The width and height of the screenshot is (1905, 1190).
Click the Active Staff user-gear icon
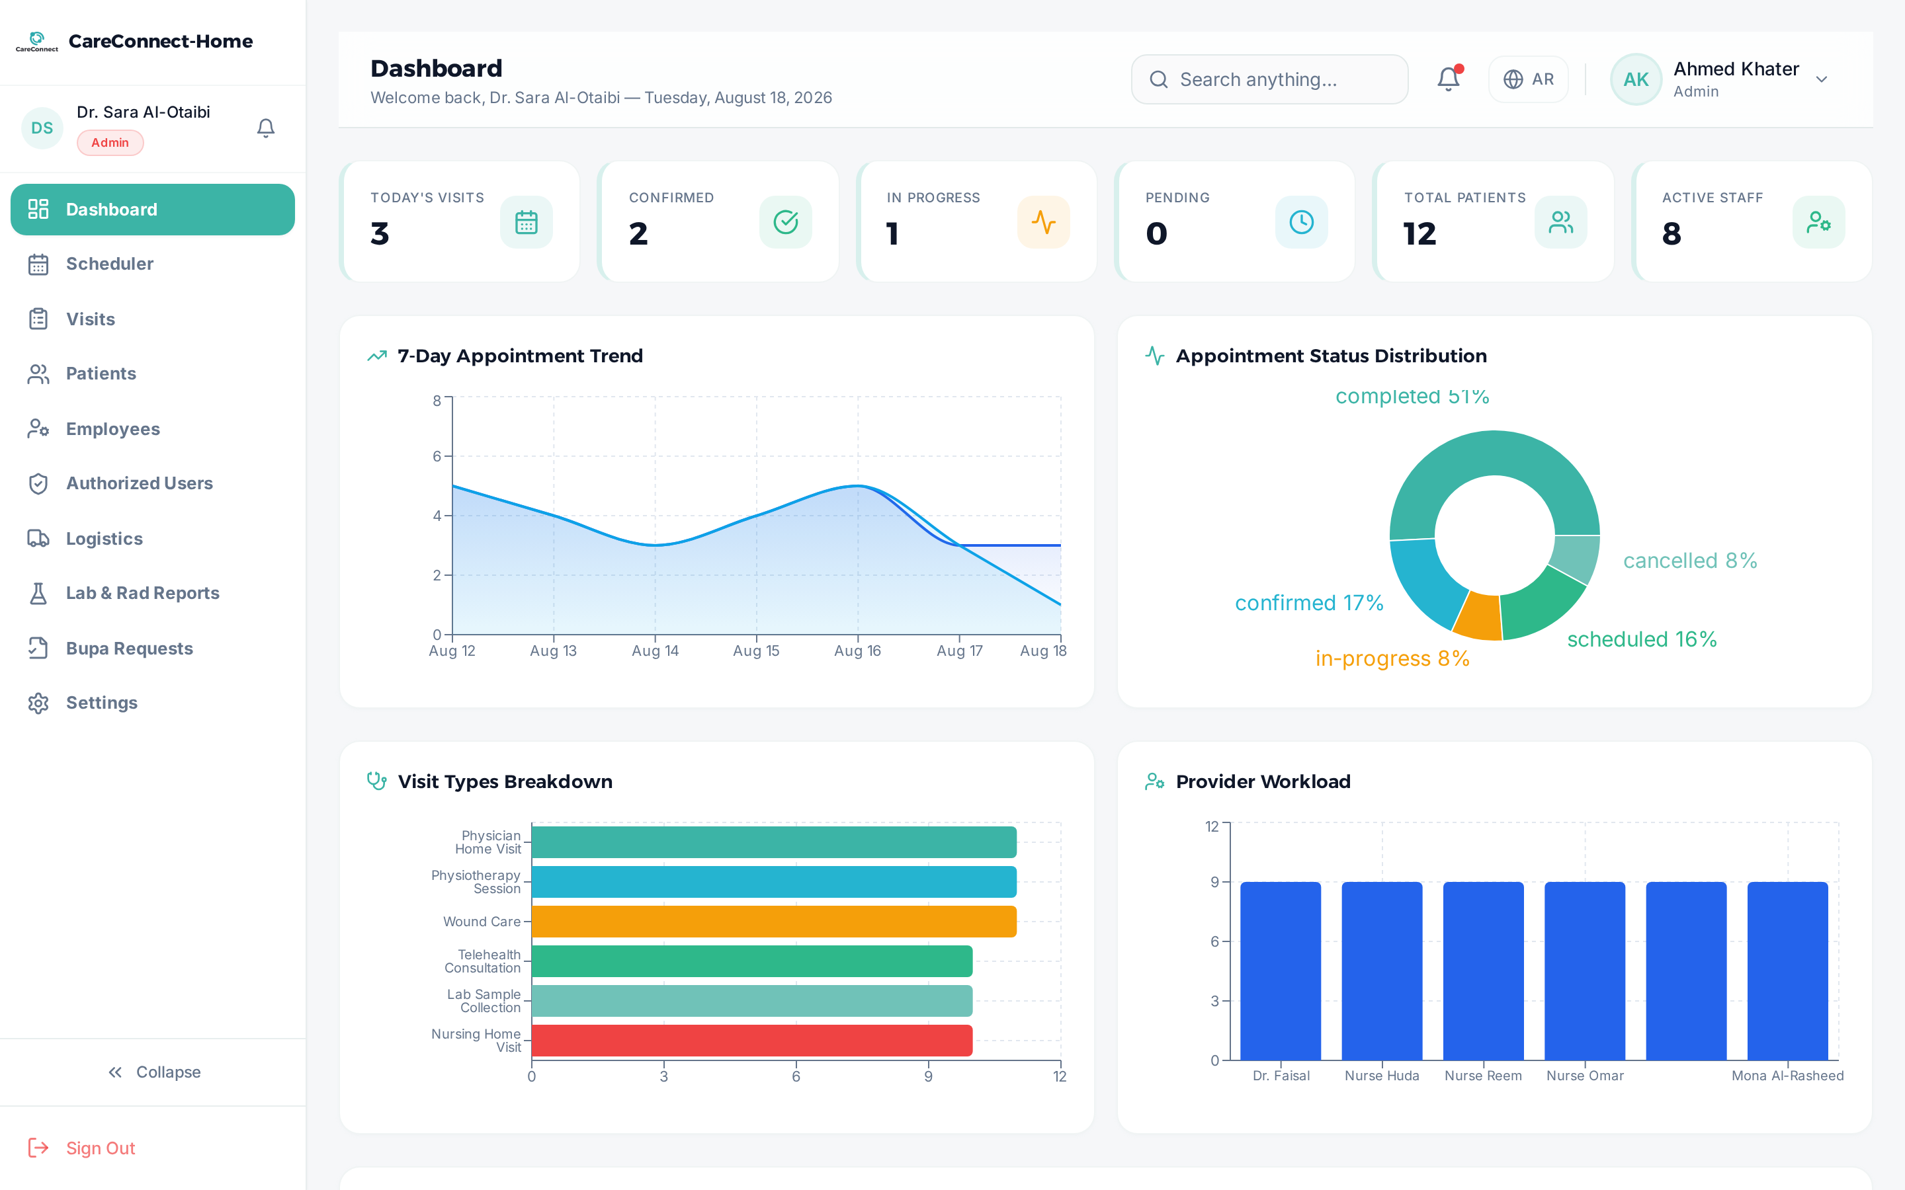tap(1818, 222)
